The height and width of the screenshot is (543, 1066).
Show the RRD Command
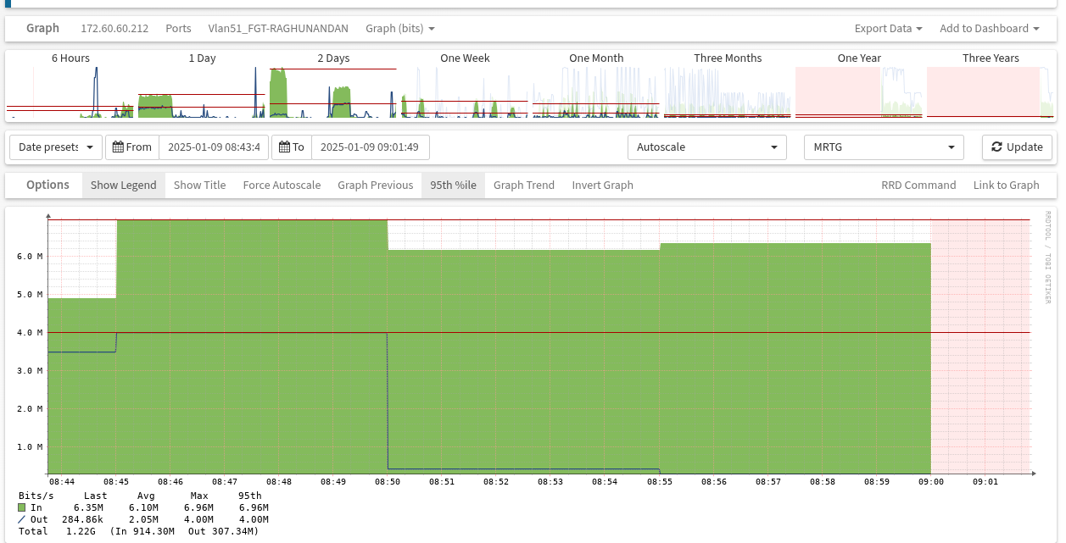click(x=918, y=186)
